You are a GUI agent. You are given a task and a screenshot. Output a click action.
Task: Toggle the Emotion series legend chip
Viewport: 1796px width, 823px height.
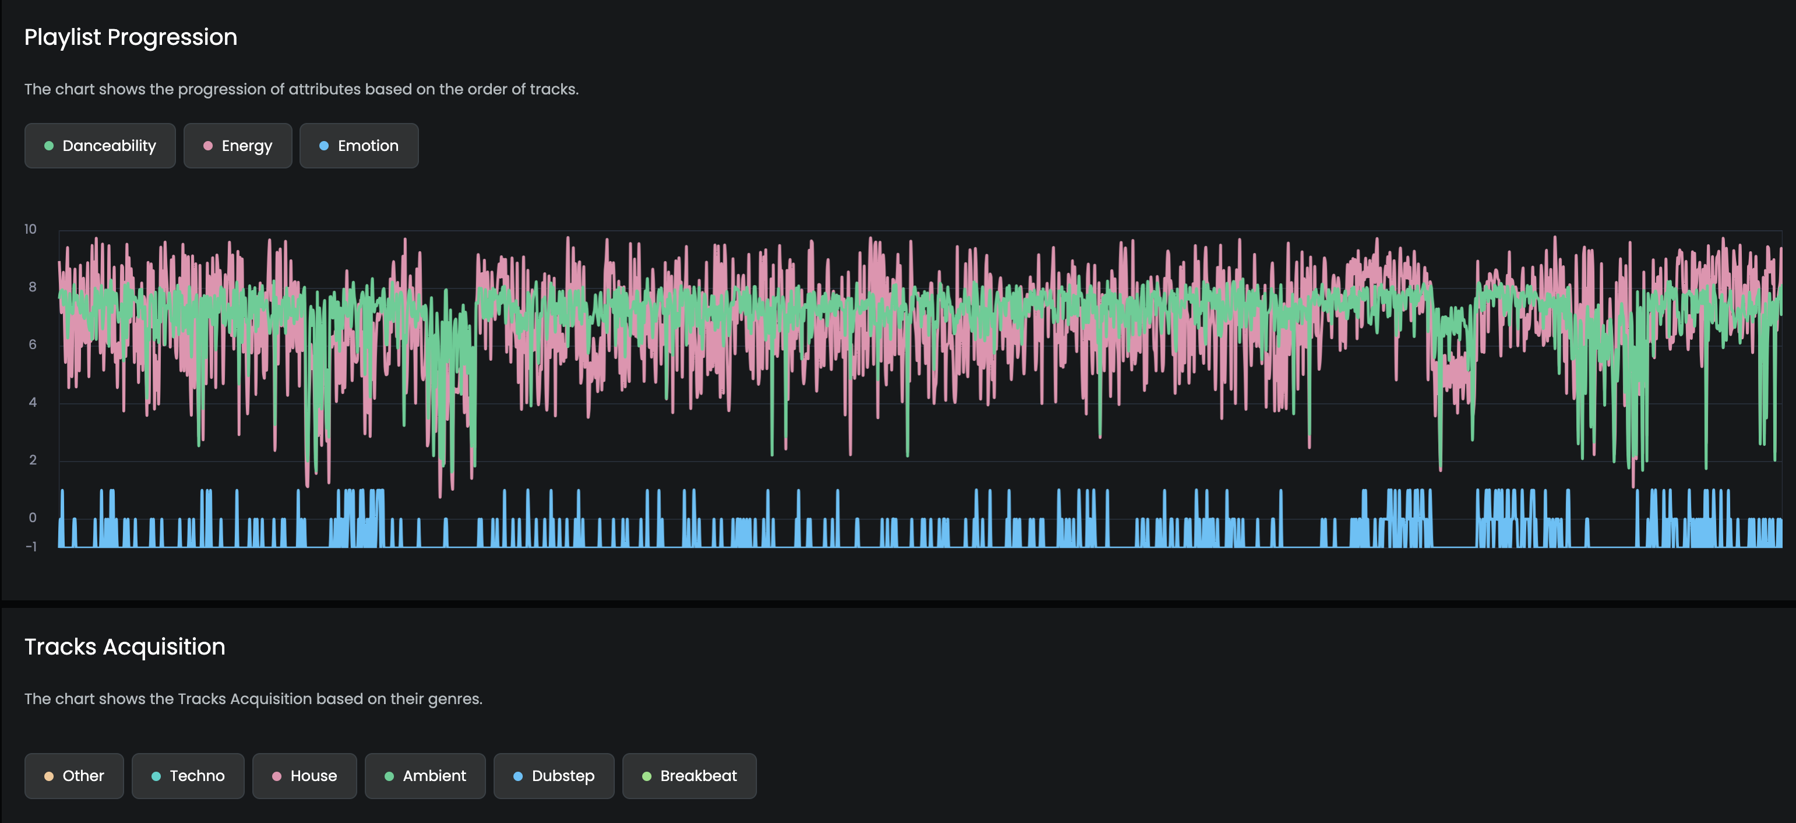[359, 146]
